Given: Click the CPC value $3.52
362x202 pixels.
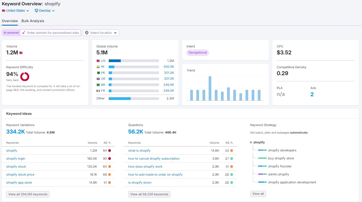Looking at the screenshot, I should [284, 52].
